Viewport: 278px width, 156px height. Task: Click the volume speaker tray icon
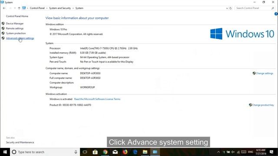233,152
